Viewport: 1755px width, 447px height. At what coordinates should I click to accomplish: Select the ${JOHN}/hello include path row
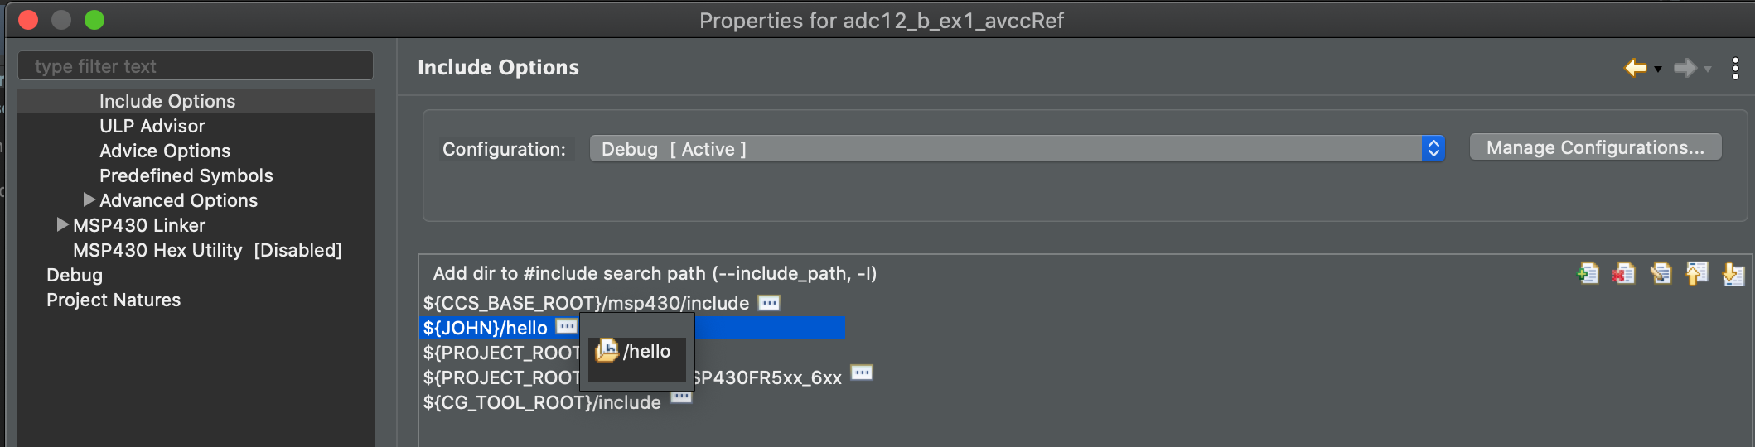point(633,328)
